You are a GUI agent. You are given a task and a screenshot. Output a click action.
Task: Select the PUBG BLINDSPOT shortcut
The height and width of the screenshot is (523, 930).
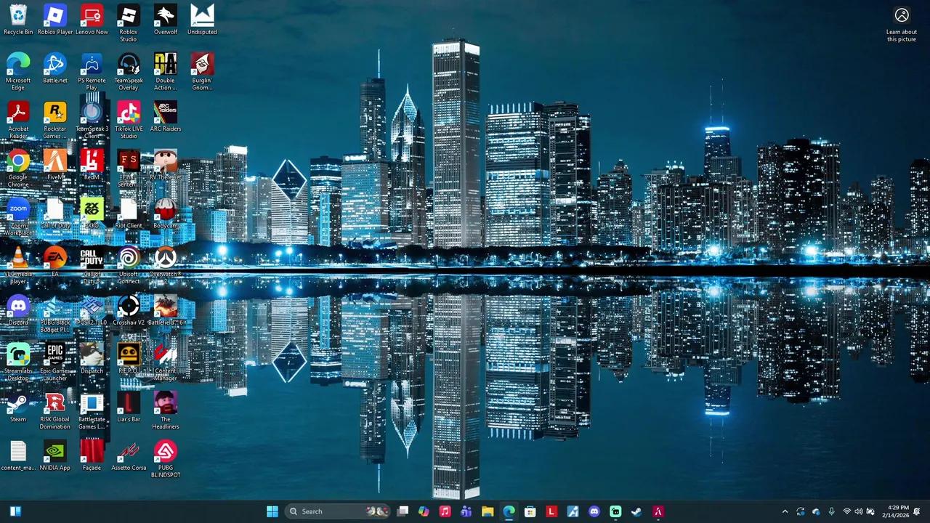coord(165,460)
